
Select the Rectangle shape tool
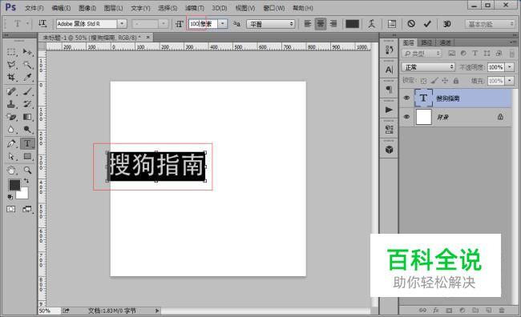tap(27, 156)
